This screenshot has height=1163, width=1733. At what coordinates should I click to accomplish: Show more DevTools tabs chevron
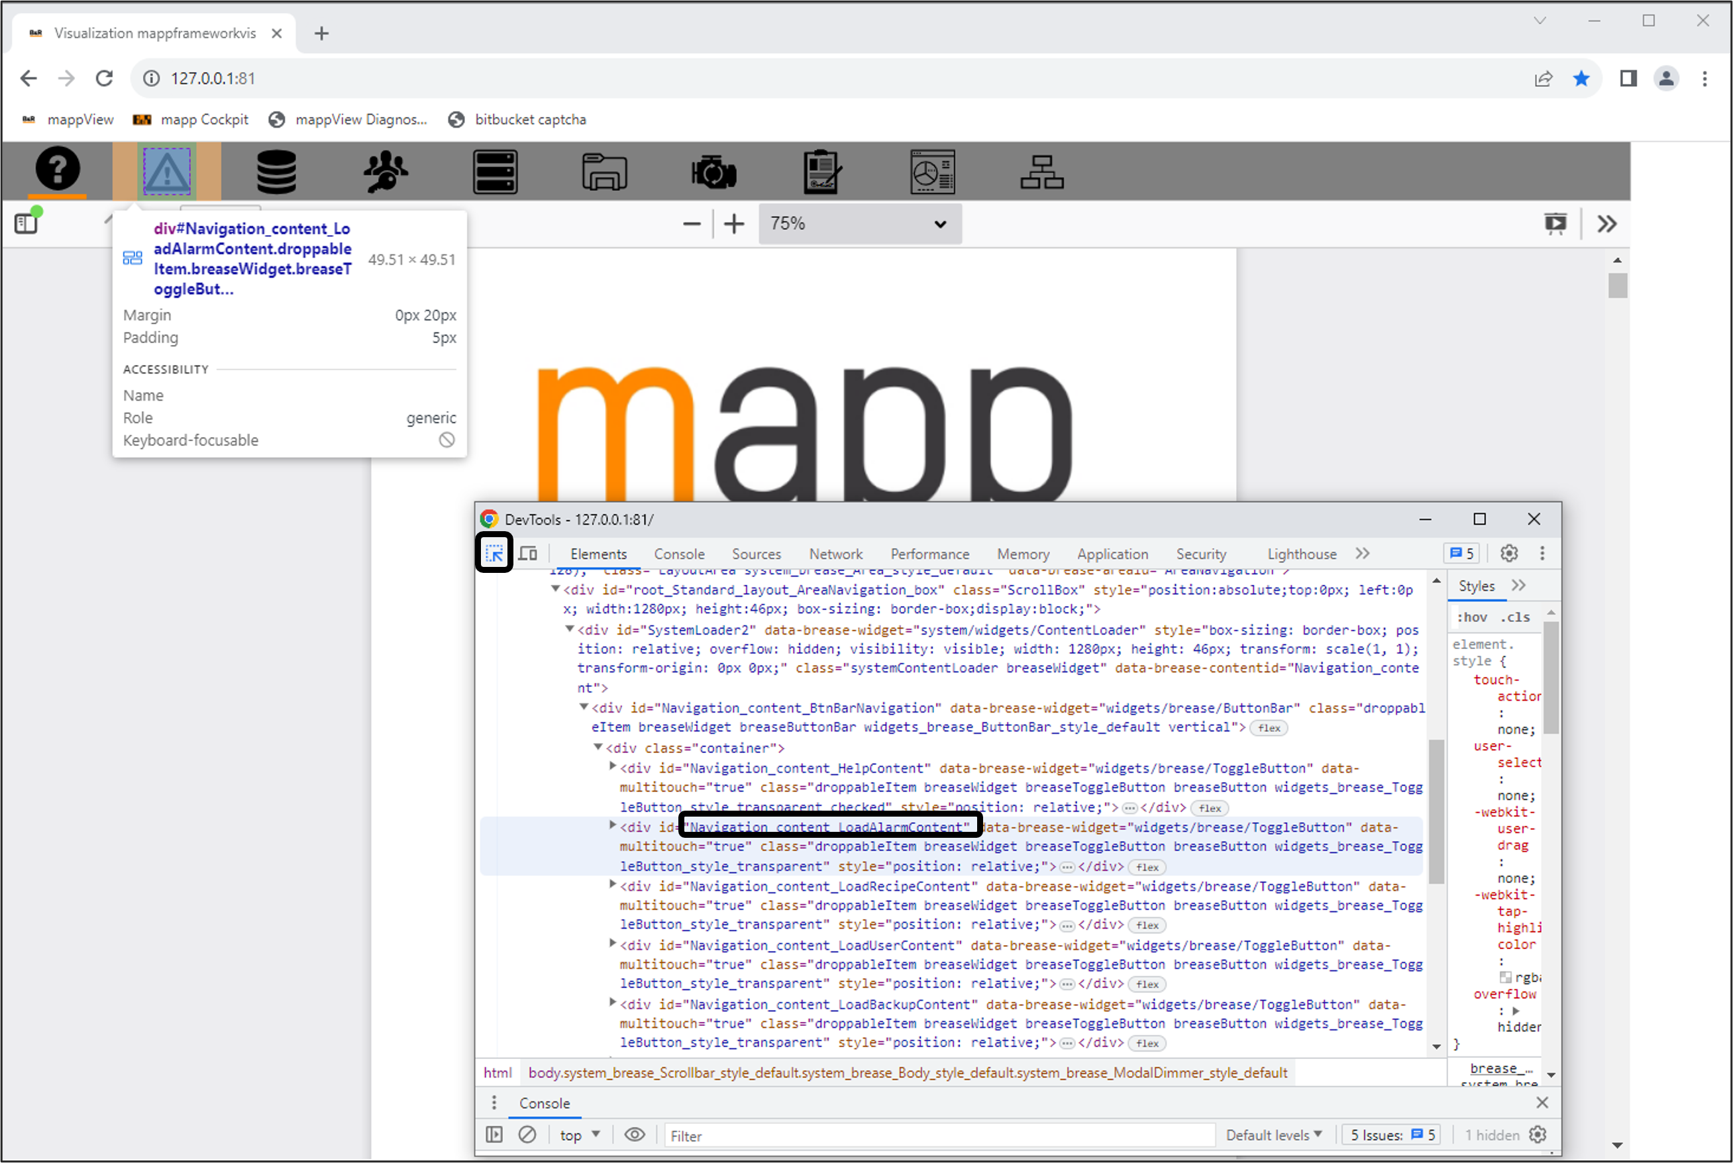1362,553
